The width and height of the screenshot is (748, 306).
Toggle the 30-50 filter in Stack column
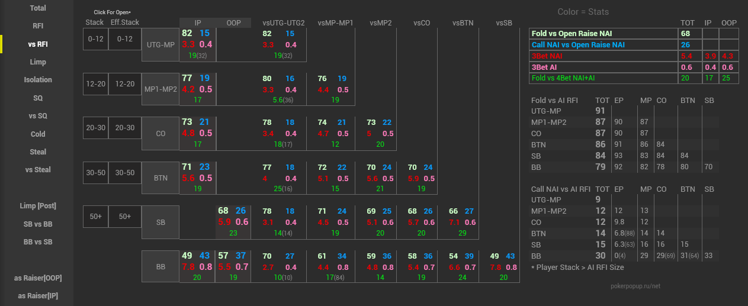pos(95,173)
